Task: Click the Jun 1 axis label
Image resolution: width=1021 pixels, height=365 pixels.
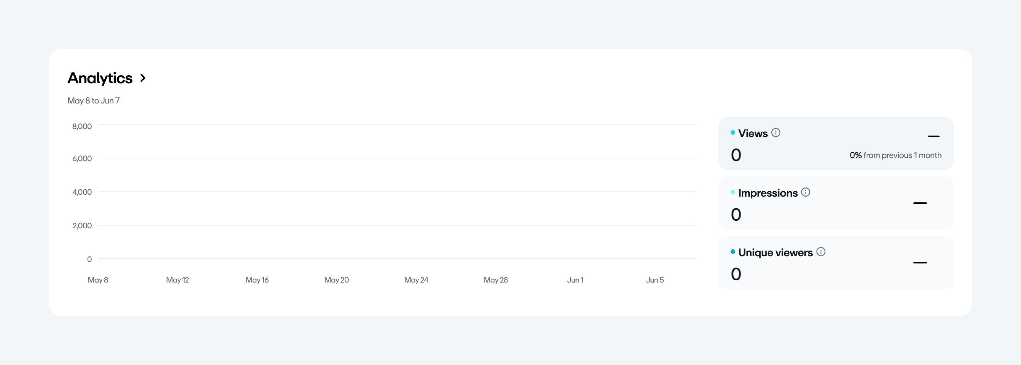Action: (575, 280)
